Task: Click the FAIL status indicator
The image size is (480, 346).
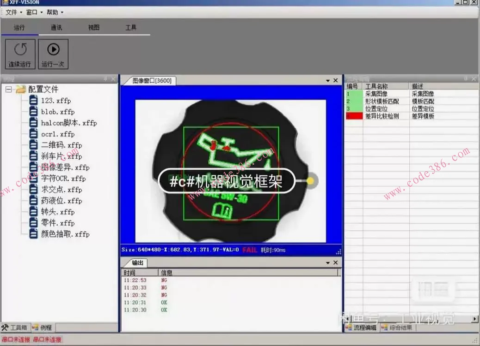Action: (x=250, y=250)
